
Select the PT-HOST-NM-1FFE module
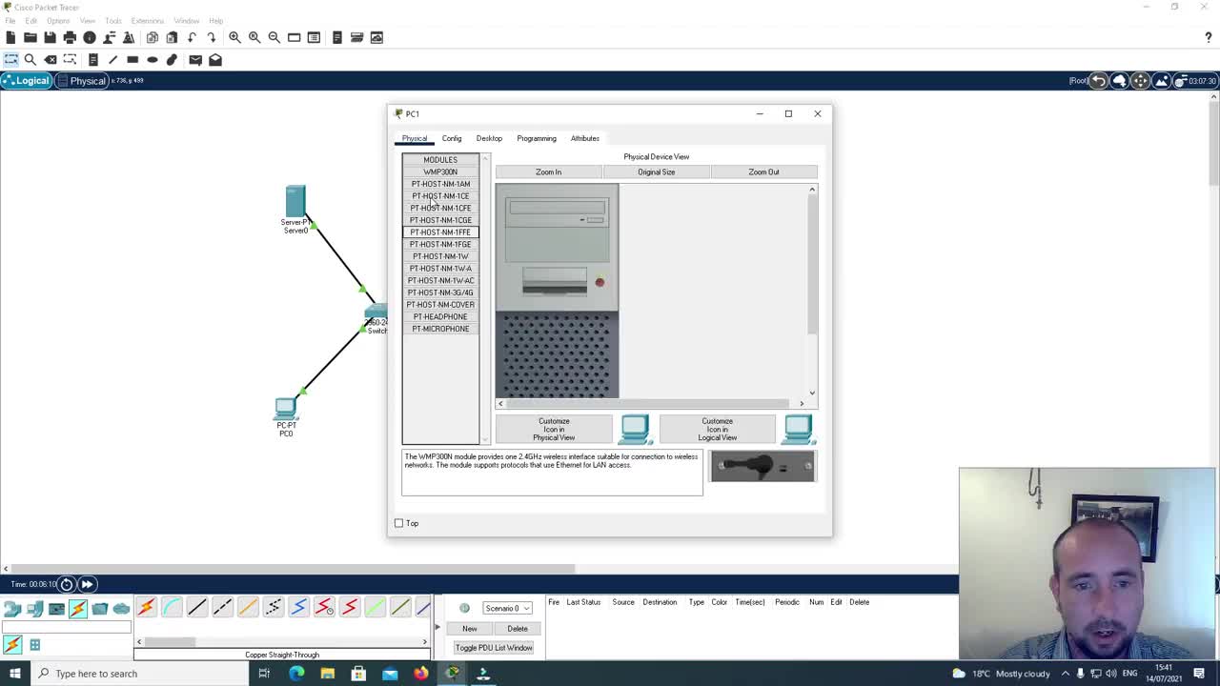(x=440, y=232)
